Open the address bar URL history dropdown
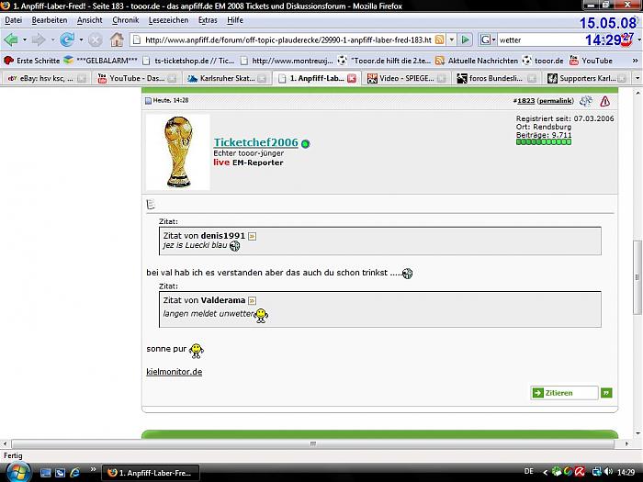 pos(451,39)
